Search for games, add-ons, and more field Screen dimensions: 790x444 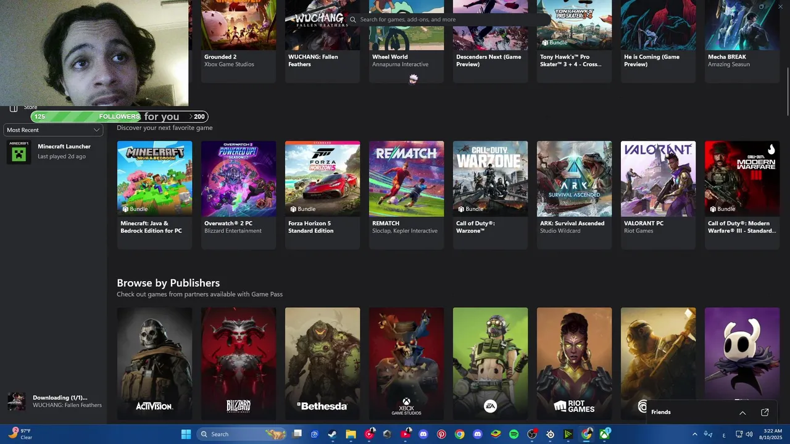coord(449,20)
